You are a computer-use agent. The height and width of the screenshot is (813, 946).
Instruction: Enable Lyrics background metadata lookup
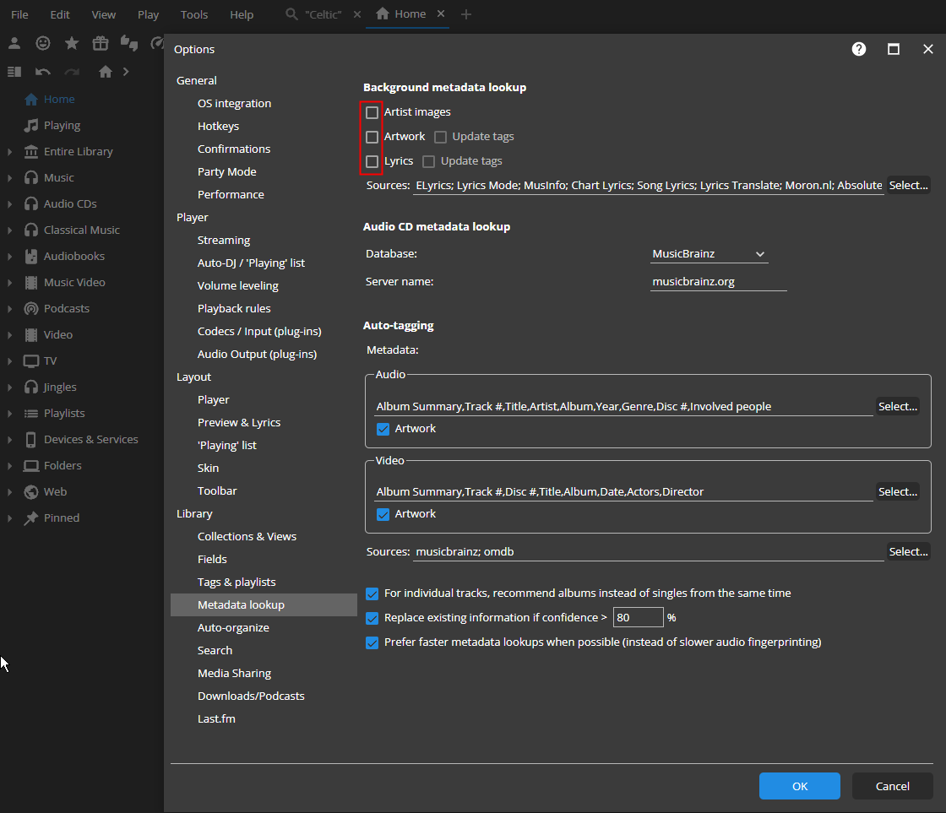[x=372, y=161]
